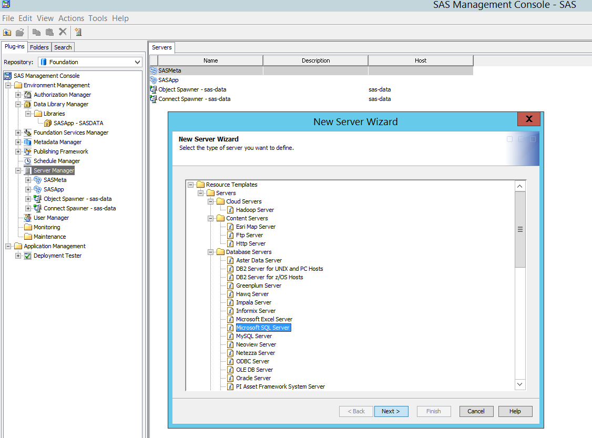
Task: Click the Copy toolbar icon
Action: (36, 33)
